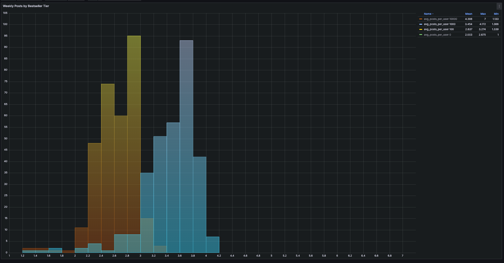Sort the legend by the Max column
The image size is (504, 263).
[483, 14]
